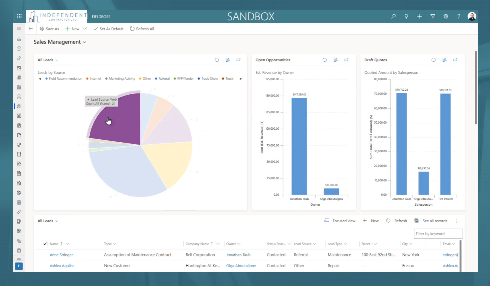Open Recent items clock icon in sidebar

click(19, 49)
